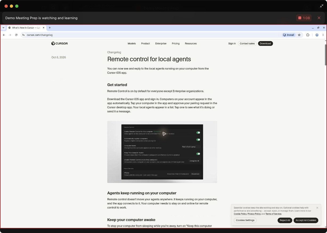Open the Terms of Service link
The width and height of the screenshot is (327, 233).
[x=273, y=214]
